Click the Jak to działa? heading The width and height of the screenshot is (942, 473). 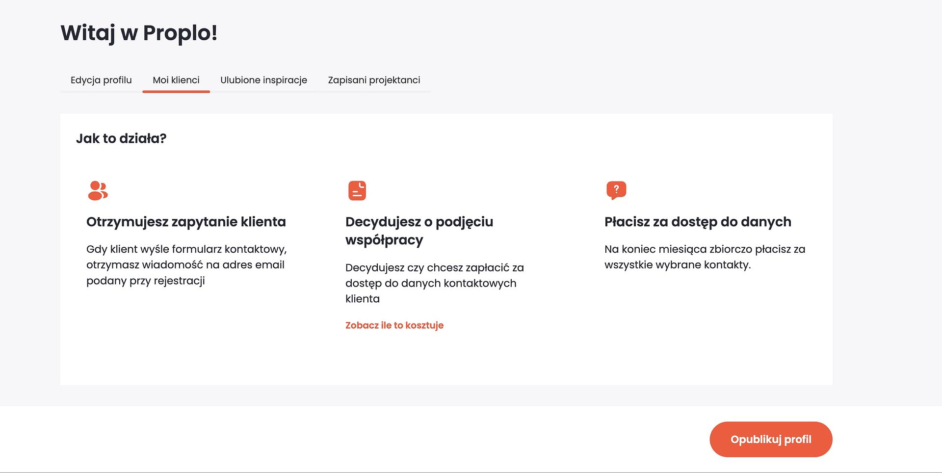(x=121, y=138)
